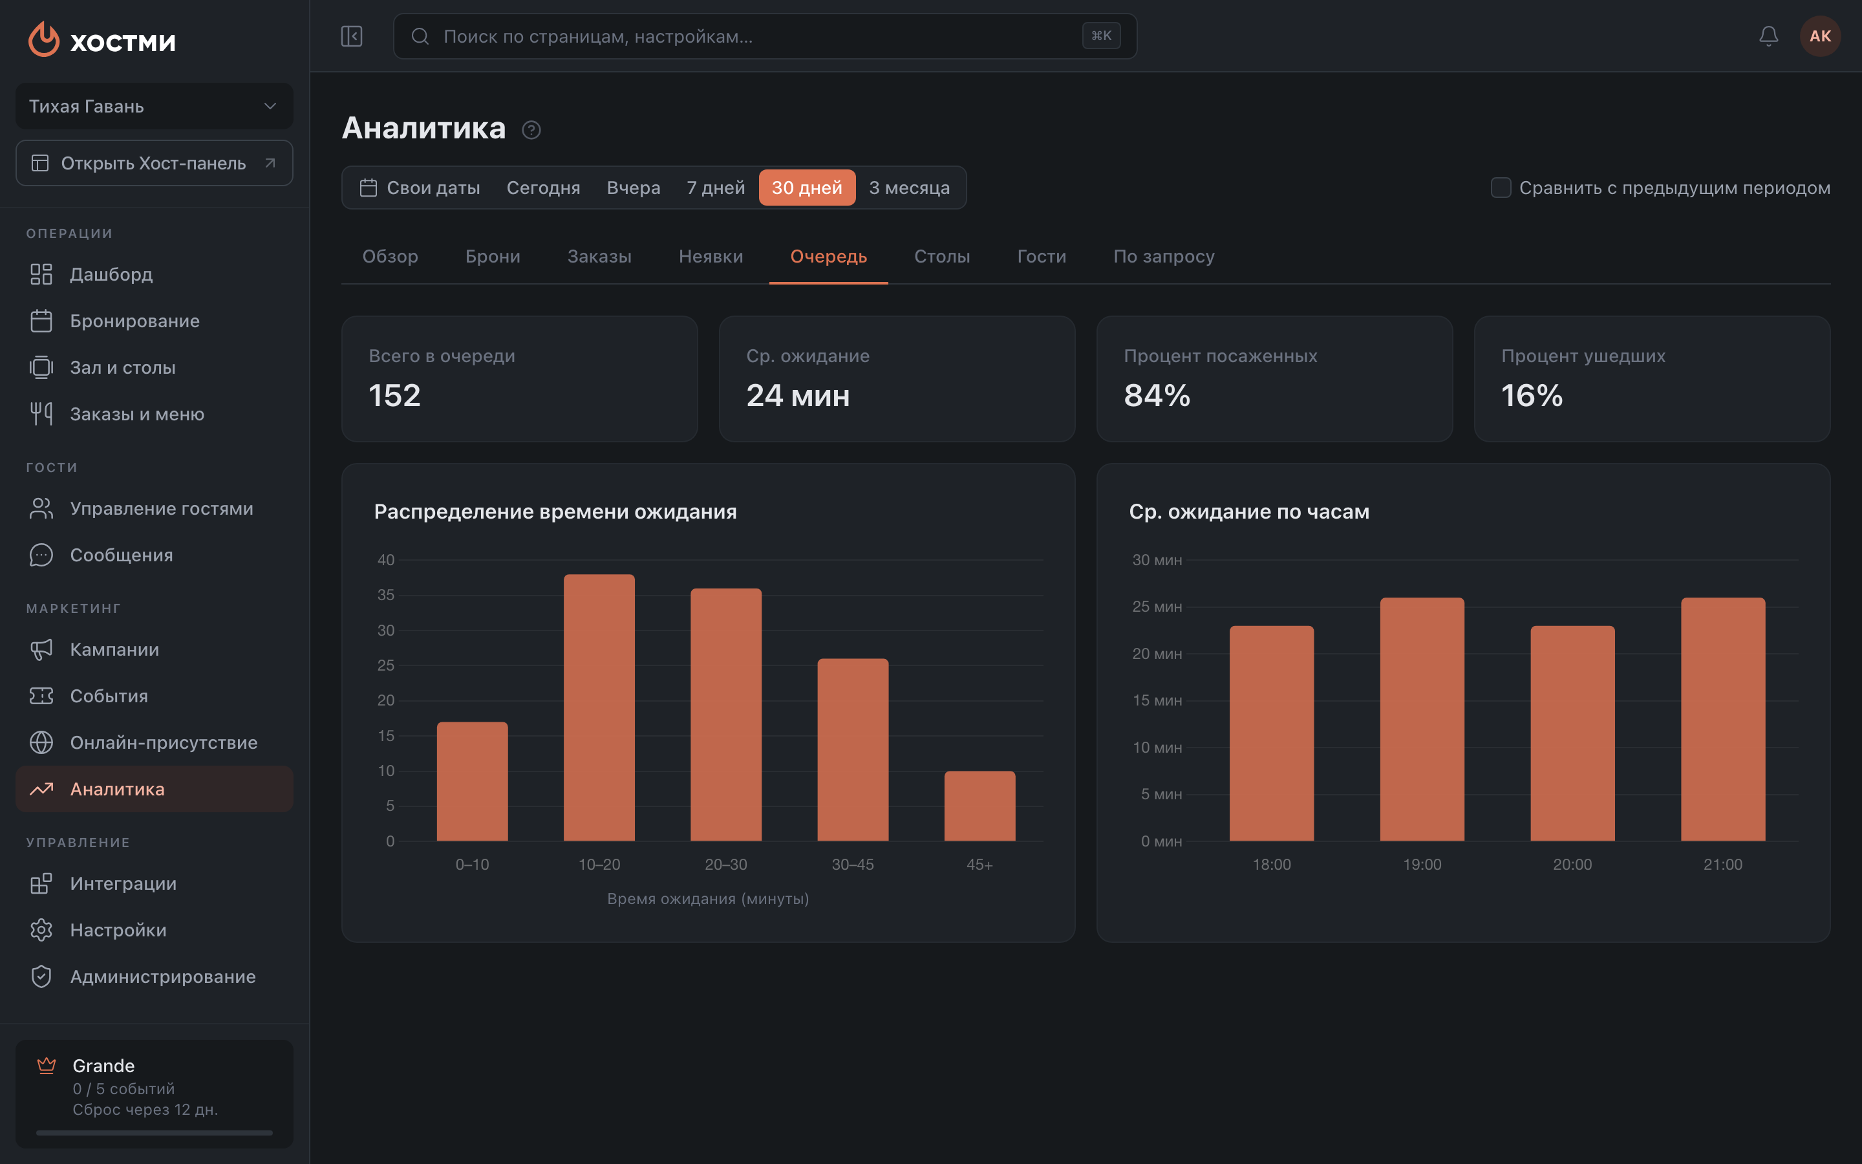Select the Вчера period
1862x1164 pixels.
[x=633, y=188]
